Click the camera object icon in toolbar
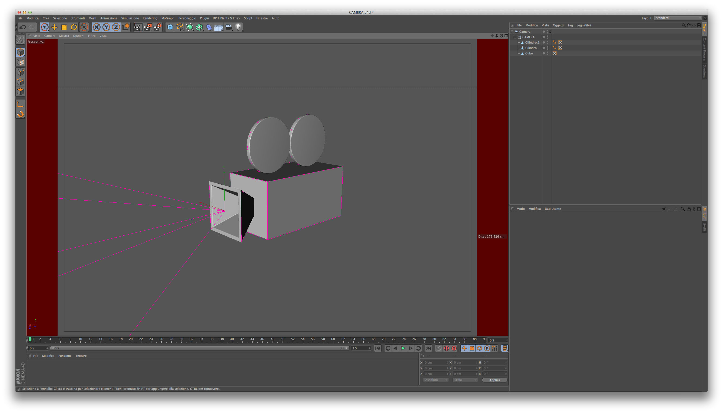 tap(228, 27)
